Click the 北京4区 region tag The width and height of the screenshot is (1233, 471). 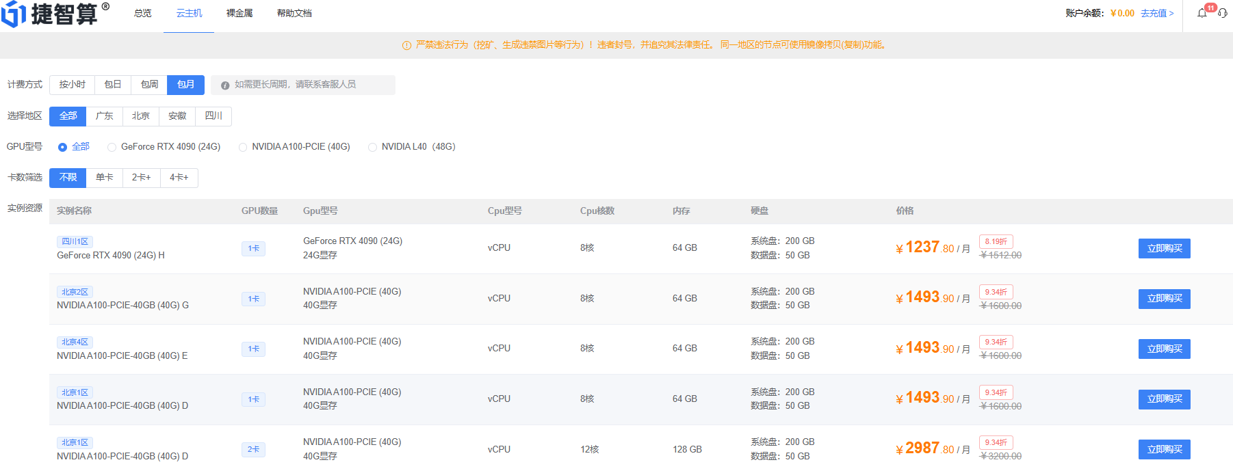[x=75, y=342]
